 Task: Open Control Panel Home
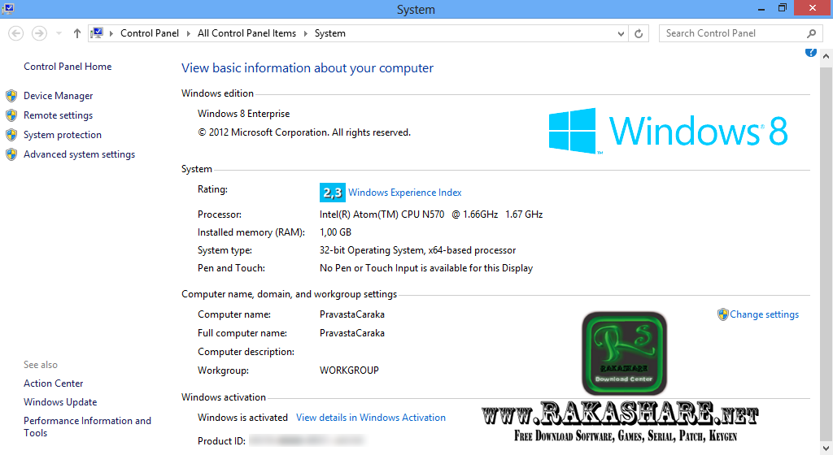(x=68, y=67)
